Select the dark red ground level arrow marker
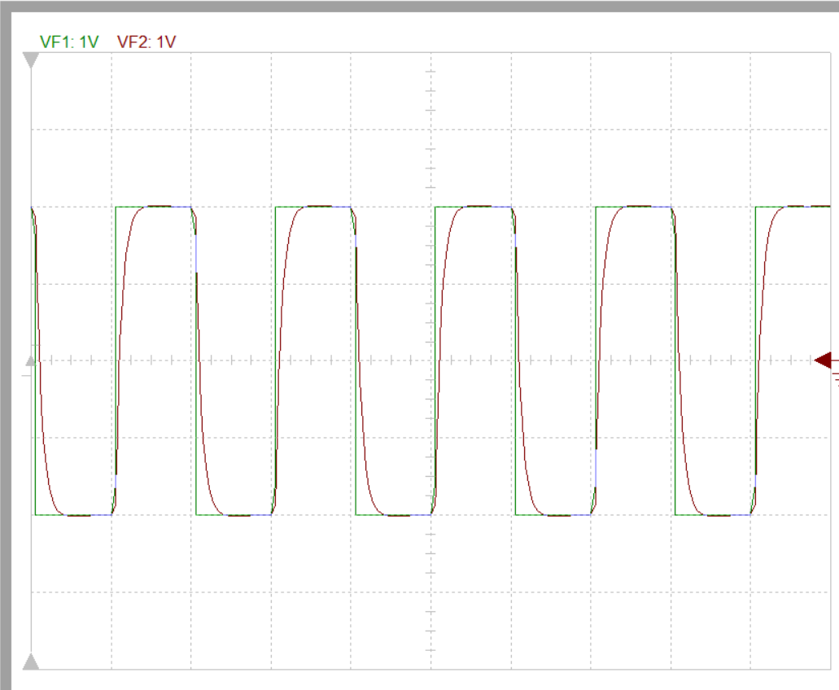 (x=824, y=360)
